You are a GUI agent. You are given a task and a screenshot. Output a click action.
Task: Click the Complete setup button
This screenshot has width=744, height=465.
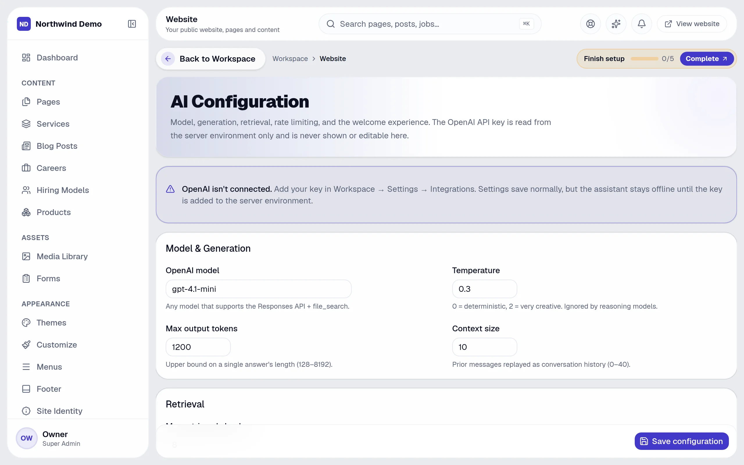point(707,59)
